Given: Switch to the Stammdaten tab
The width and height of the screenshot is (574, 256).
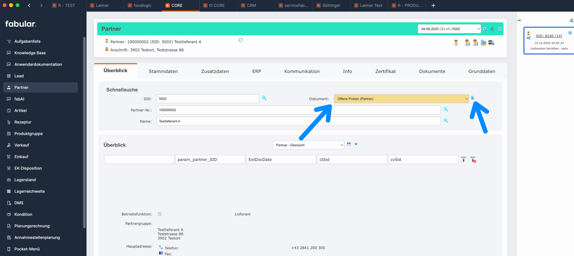Looking at the screenshot, I should [163, 71].
